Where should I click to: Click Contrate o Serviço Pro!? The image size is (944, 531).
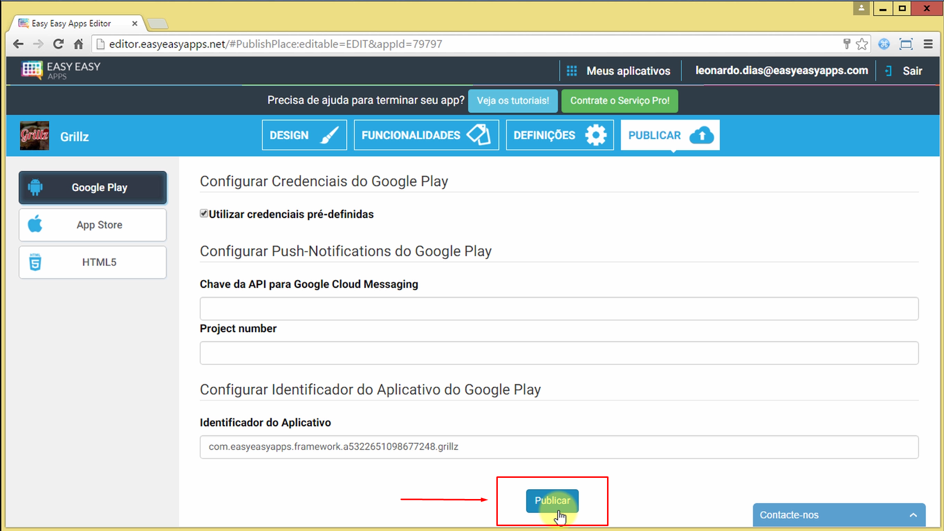tap(619, 100)
